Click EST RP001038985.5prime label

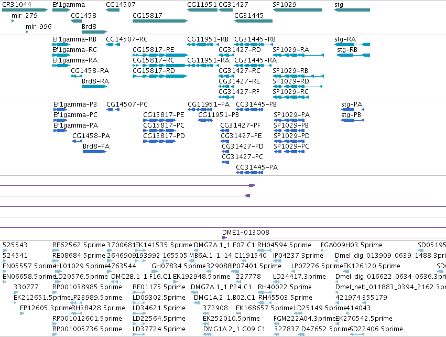(x=87, y=287)
